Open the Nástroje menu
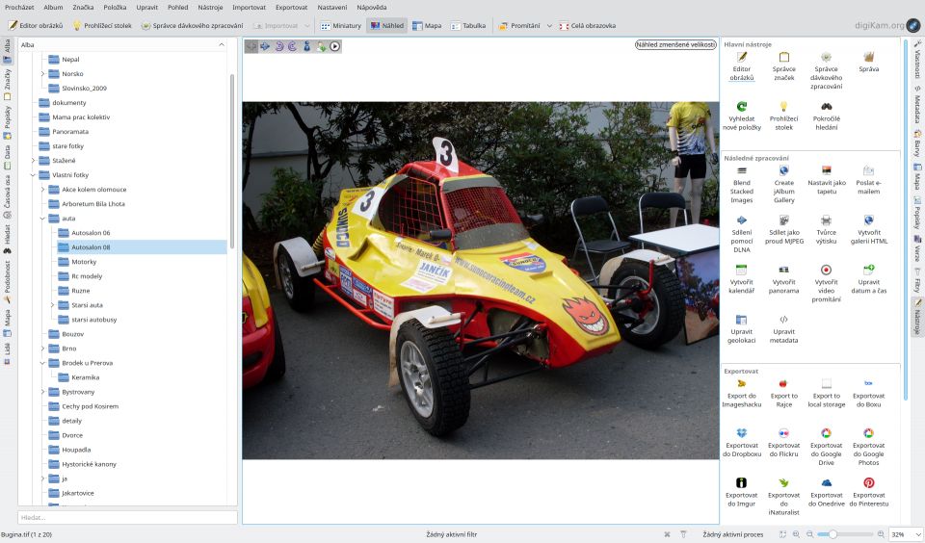This screenshot has width=925, height=543. (210, 7)
